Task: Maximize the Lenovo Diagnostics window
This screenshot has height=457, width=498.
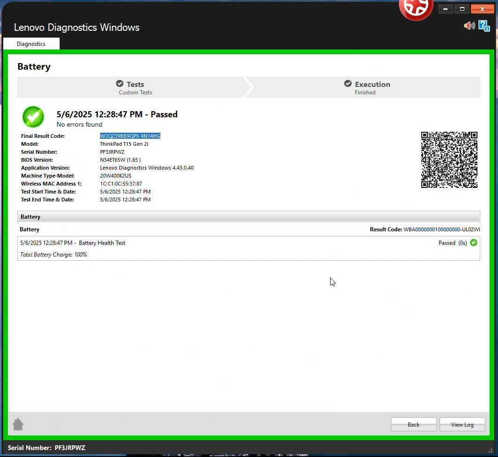Action: coord(462,9)
